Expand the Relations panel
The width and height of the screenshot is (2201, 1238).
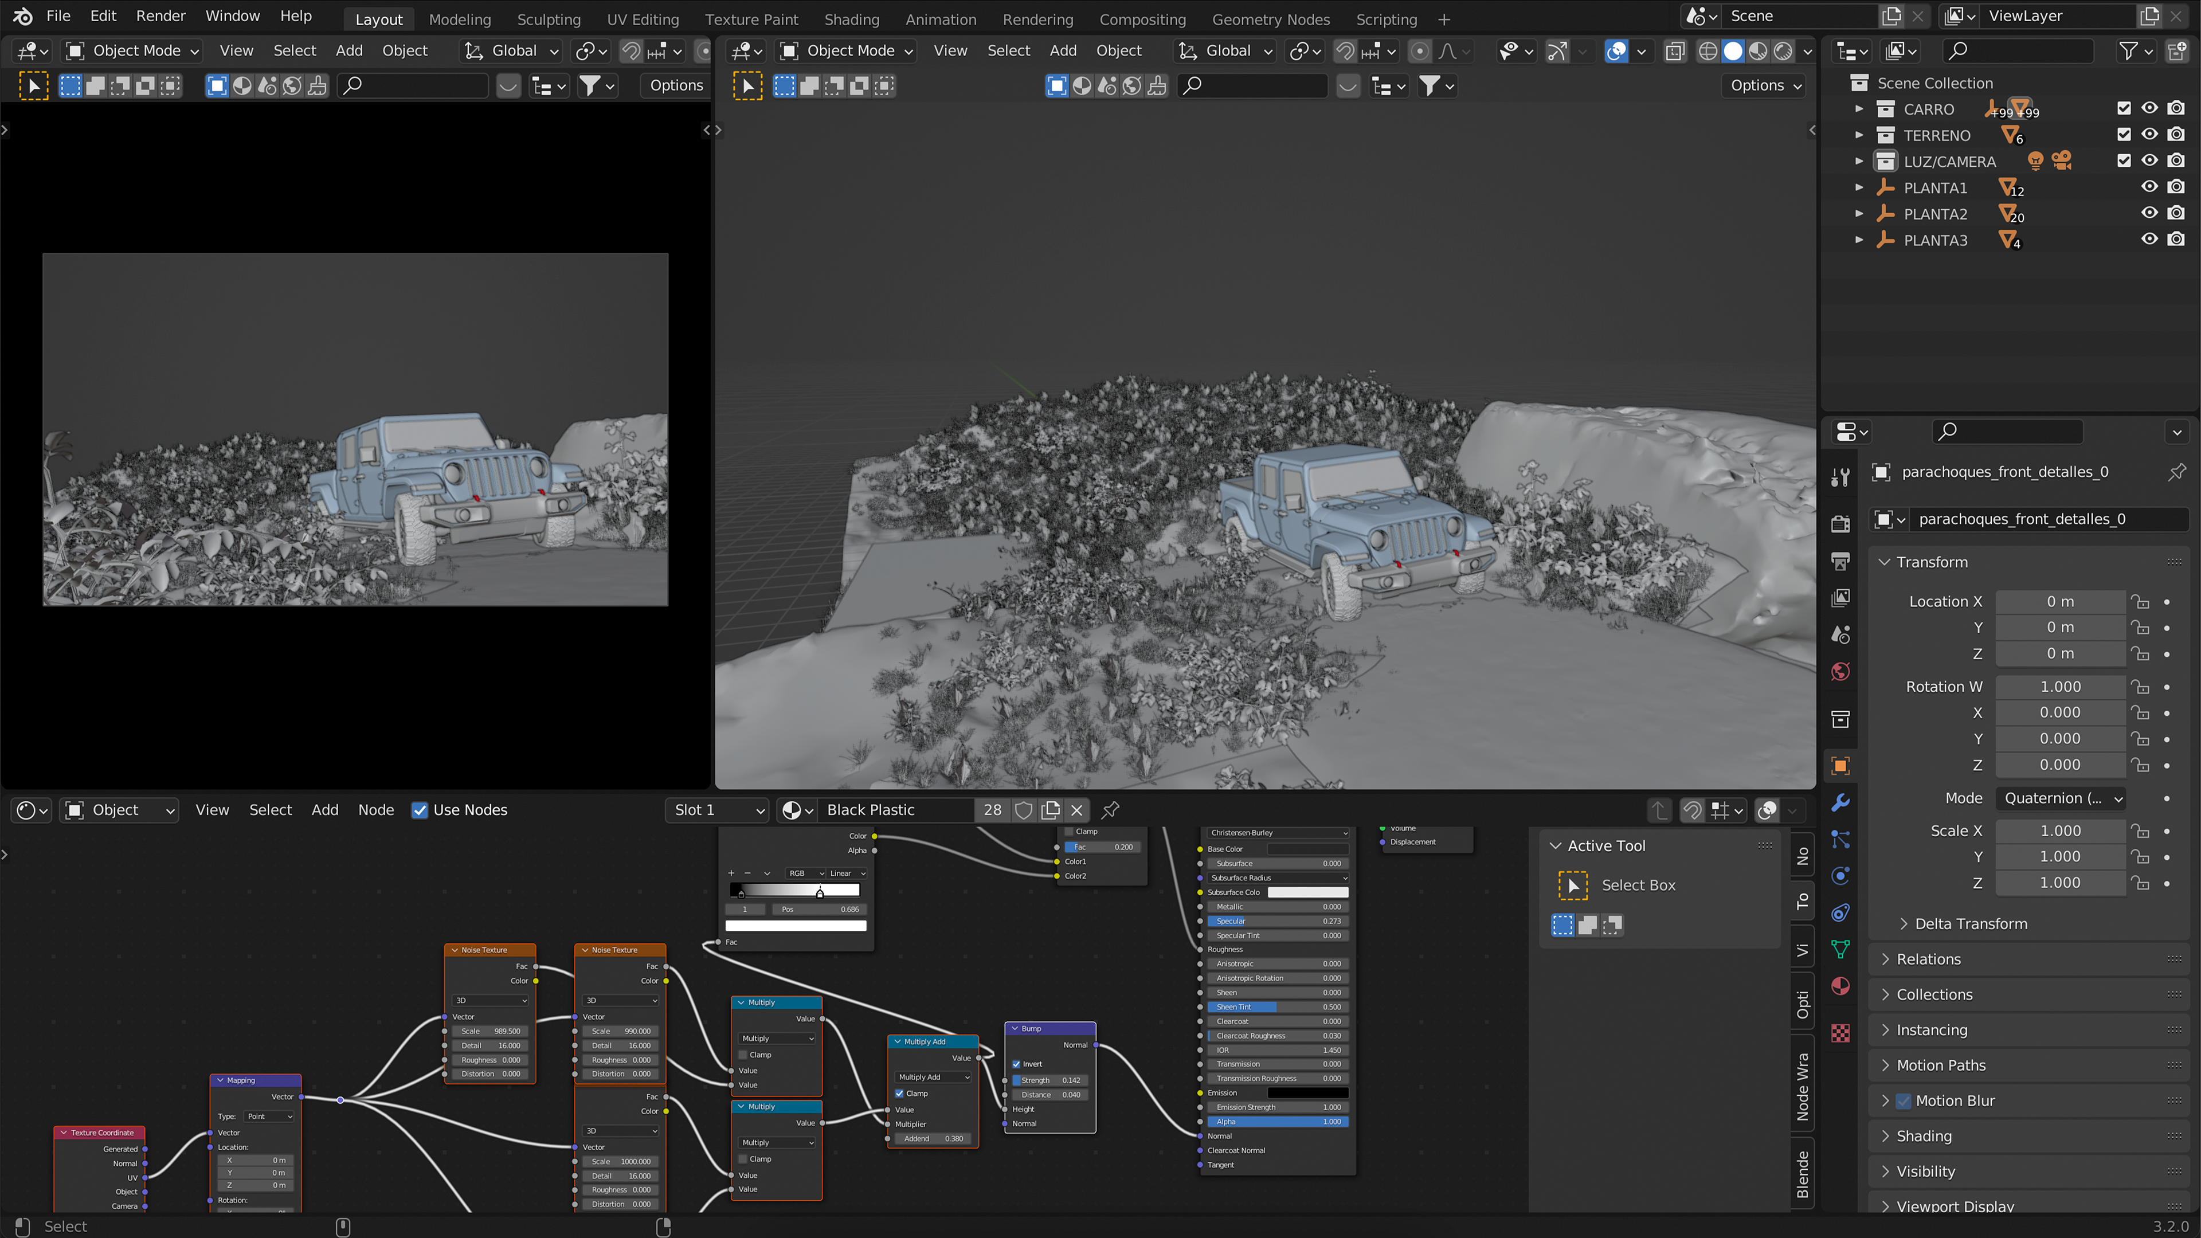coord(1884,959)
